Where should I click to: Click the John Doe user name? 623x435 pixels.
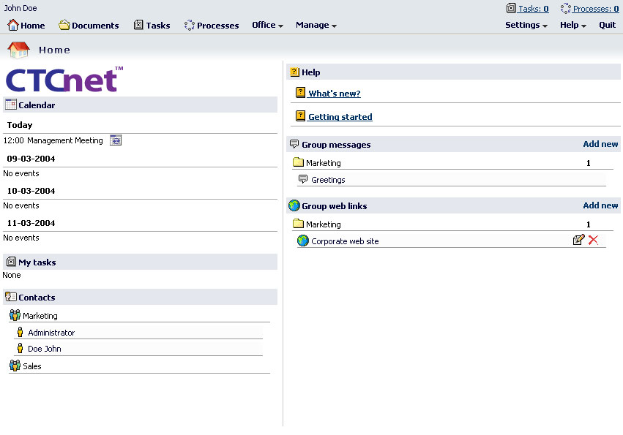point(20,8)
